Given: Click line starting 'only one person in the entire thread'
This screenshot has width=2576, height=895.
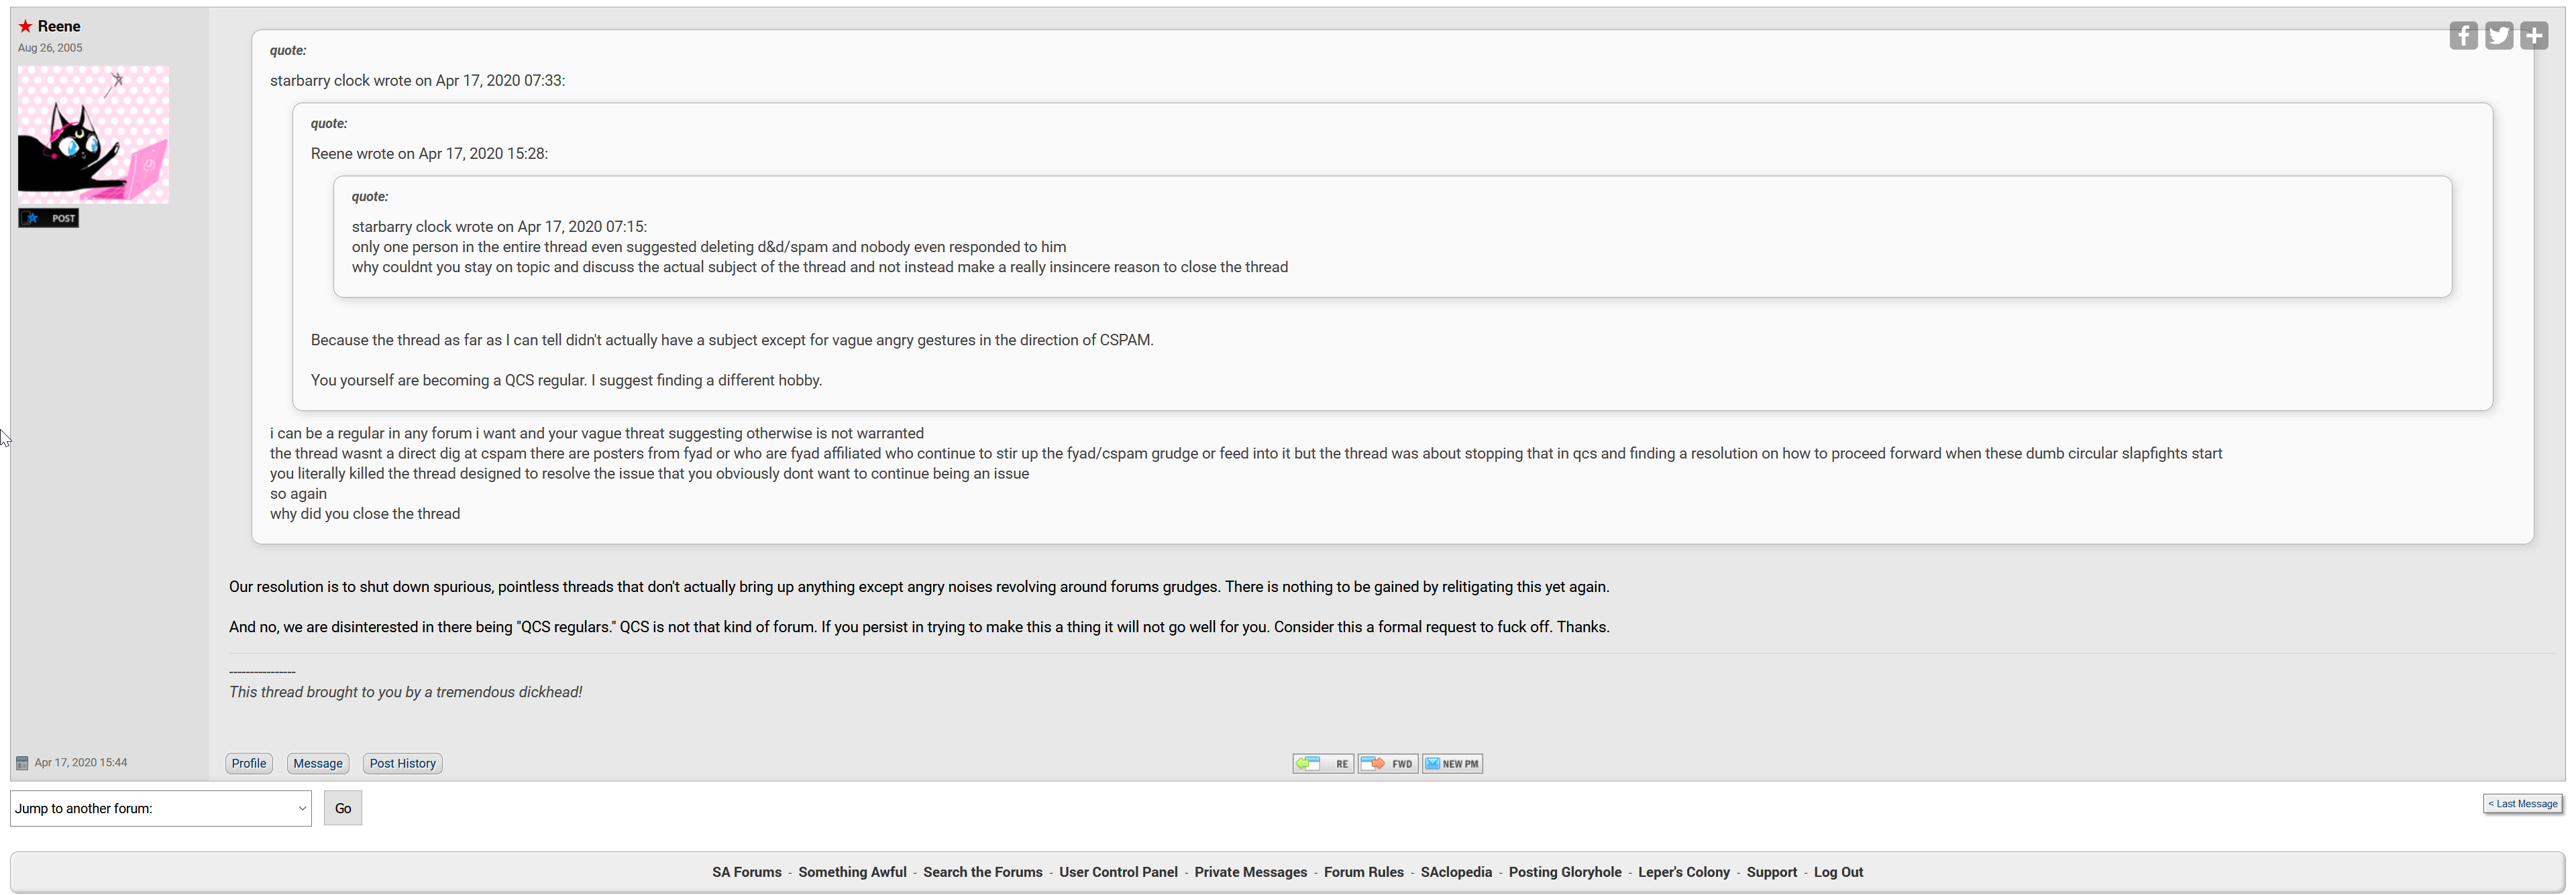Looking at the screenshot, I should [709, 247].
